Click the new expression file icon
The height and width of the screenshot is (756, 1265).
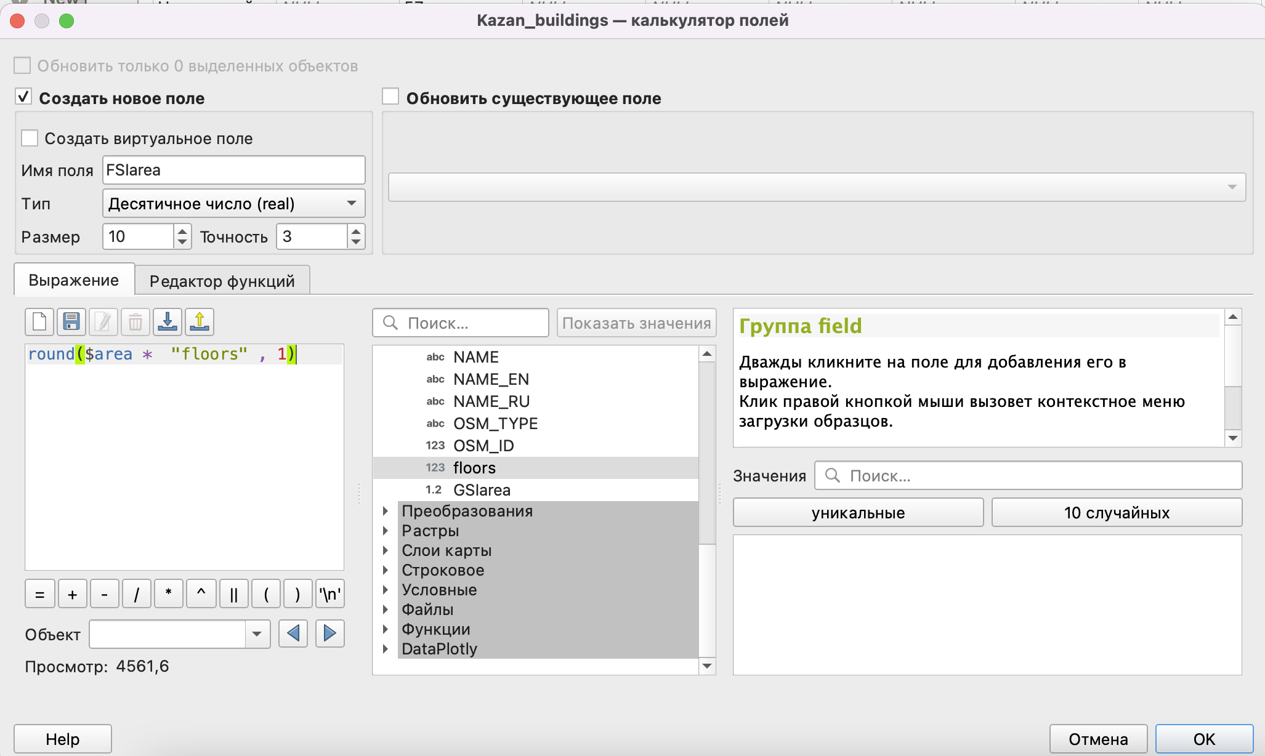click(x=39, y=321)
